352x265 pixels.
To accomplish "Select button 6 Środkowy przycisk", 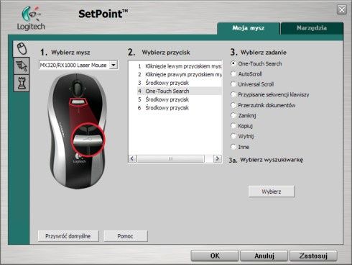I will [x=180, y=108].
